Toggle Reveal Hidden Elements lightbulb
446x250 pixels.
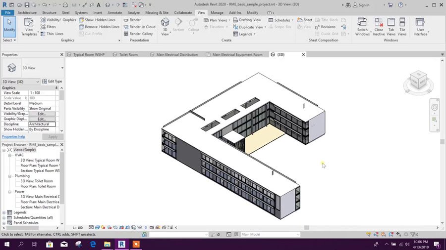pos(146,227)
